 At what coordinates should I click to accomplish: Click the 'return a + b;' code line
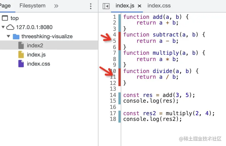coord(157,23)
